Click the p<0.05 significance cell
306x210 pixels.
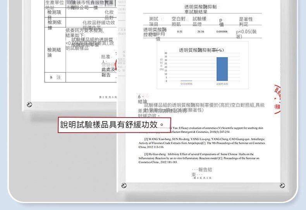[246, 34]
